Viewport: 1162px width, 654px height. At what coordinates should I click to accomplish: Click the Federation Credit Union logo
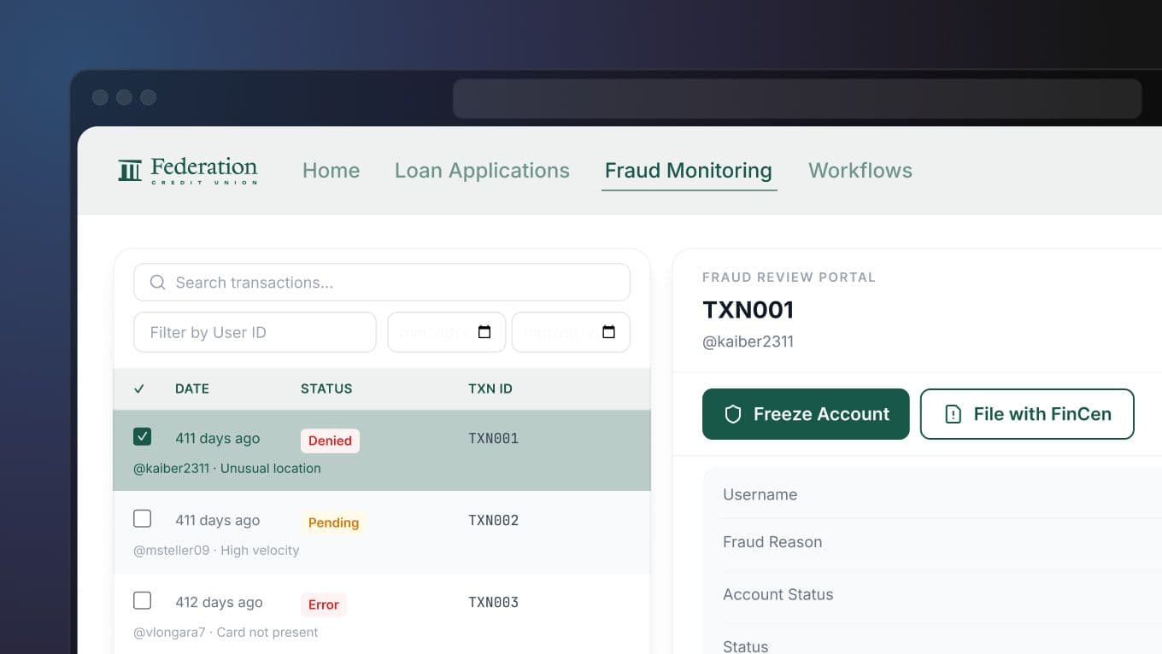188,170
